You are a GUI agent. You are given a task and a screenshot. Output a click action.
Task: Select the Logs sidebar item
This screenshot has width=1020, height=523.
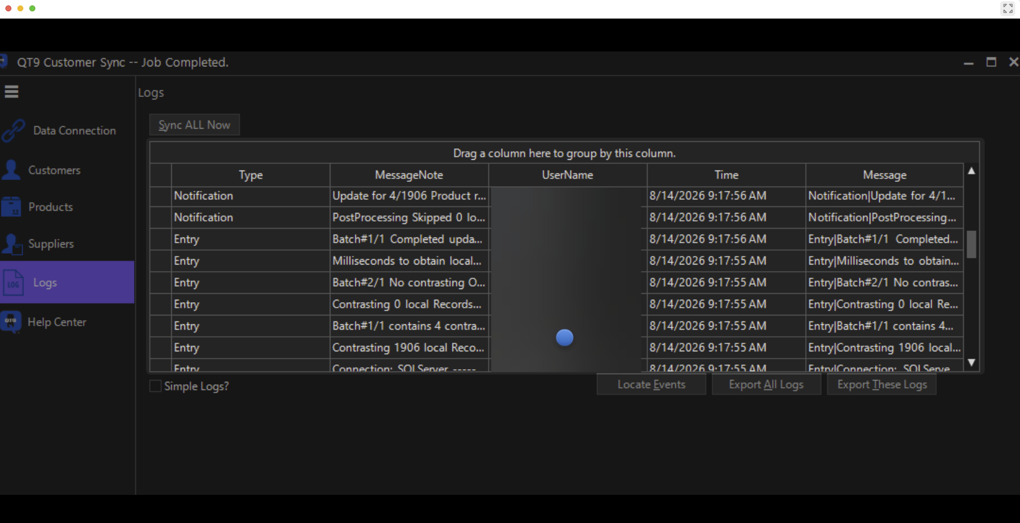pos(67,282)
